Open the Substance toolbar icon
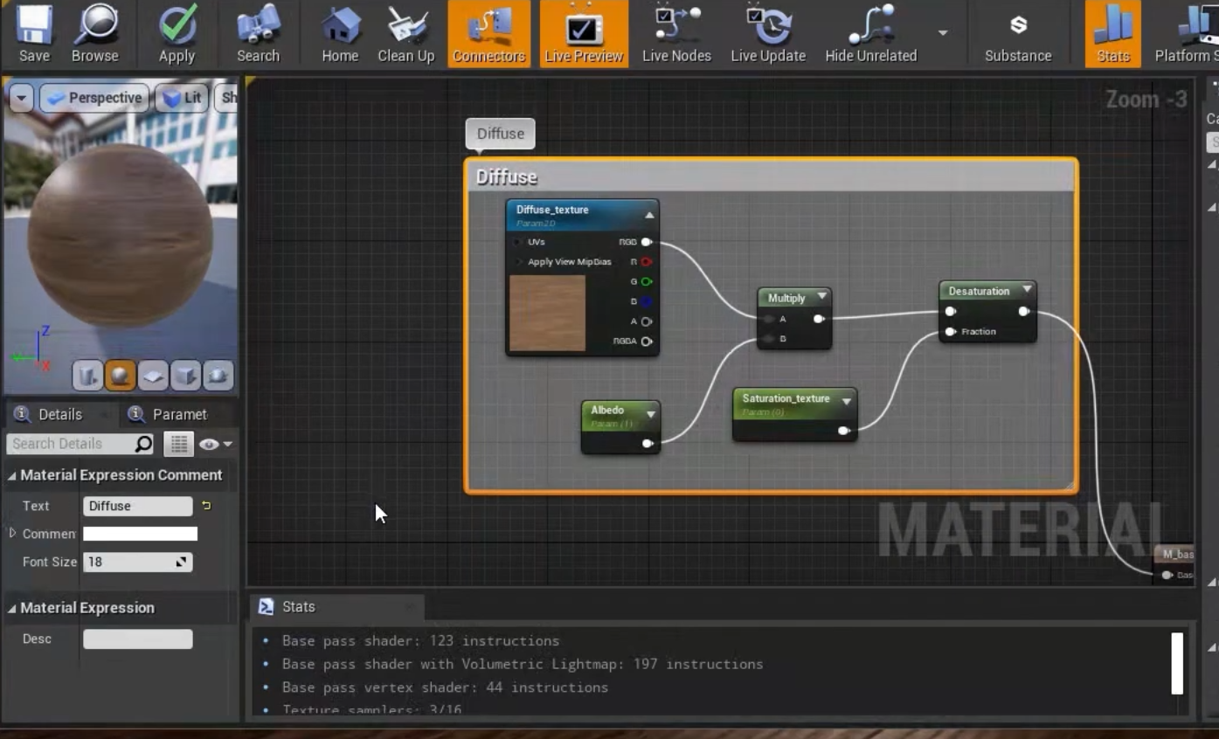The width and height of the screenshot is (1219, 739). click(1018, 34)
